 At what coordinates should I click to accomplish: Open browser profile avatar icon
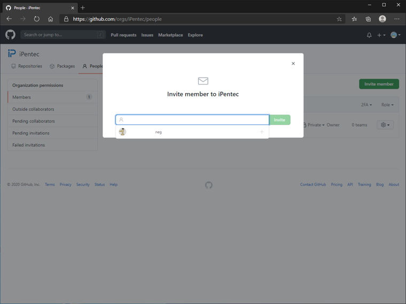tap(382, 19)
